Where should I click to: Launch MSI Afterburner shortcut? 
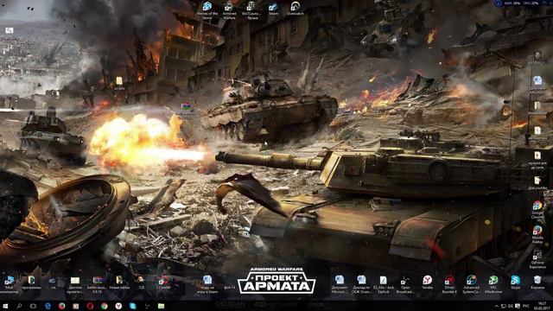(493, 285)
